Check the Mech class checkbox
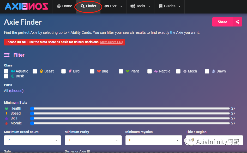 click(178, 71)
